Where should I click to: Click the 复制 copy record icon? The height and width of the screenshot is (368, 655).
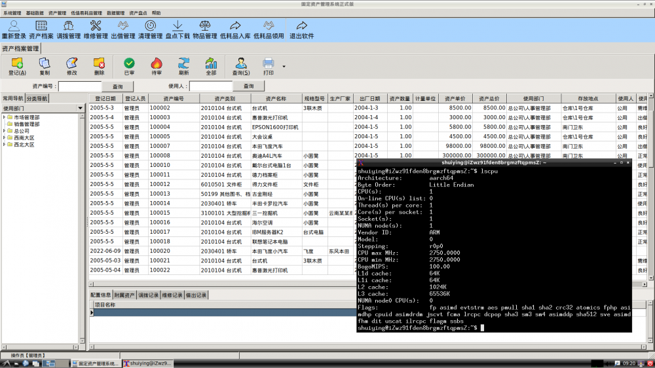(45, 66)
